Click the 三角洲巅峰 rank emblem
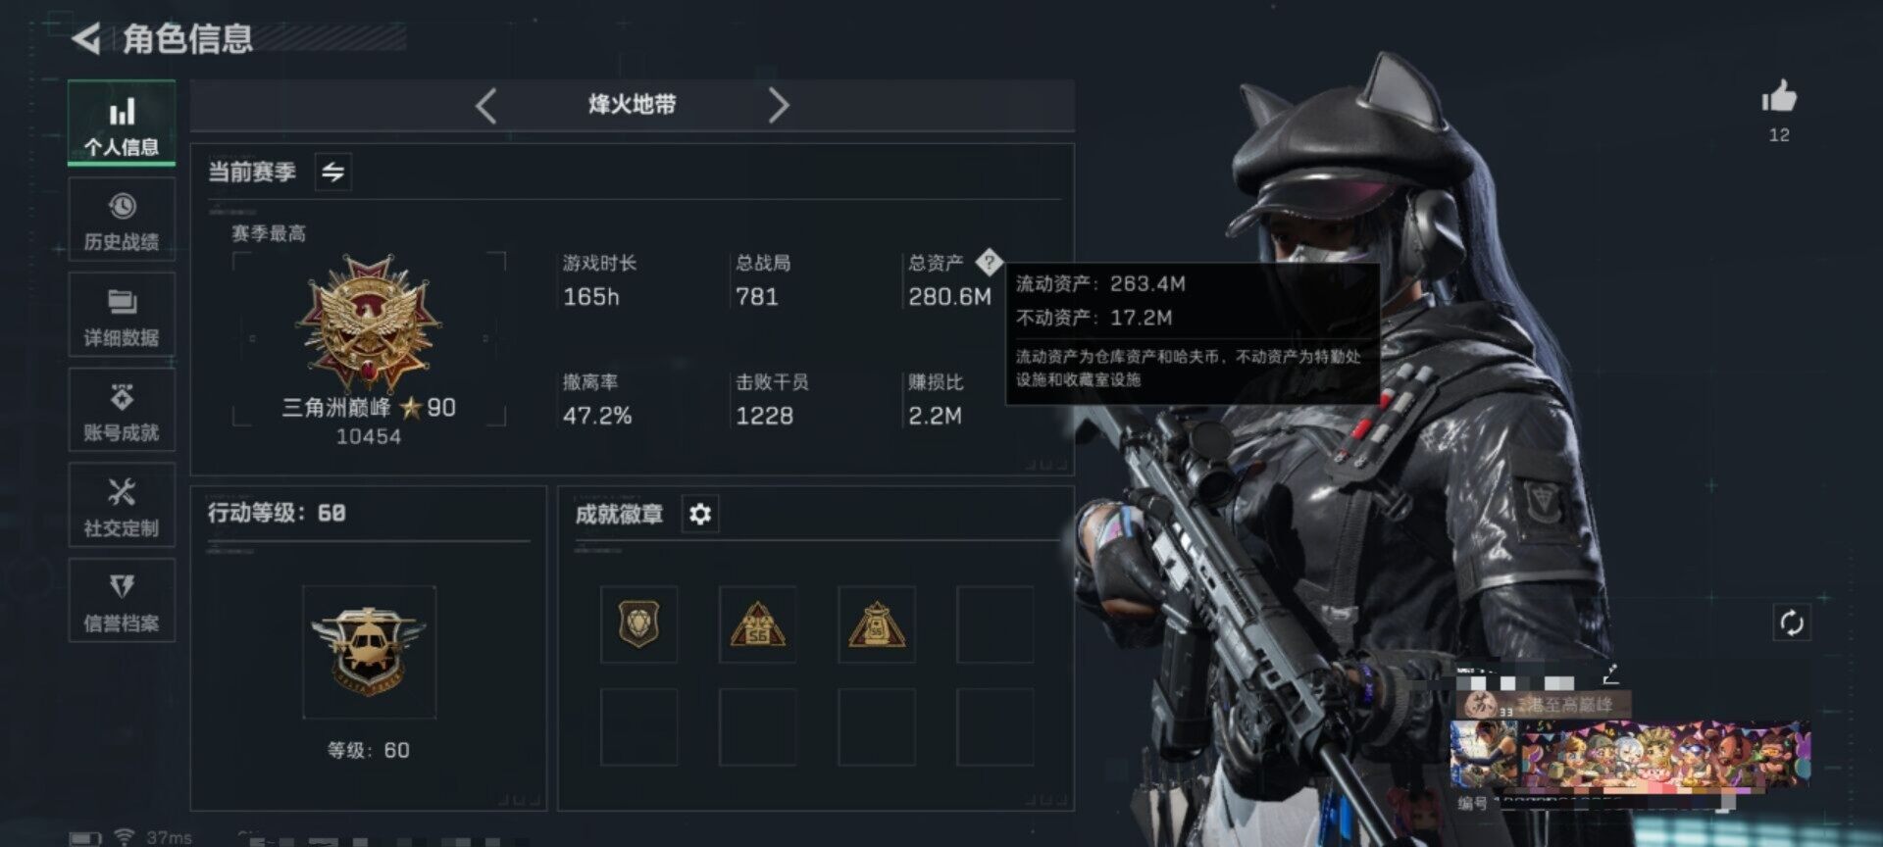Viewport: 1883px width, 847px height. (369, 324)
